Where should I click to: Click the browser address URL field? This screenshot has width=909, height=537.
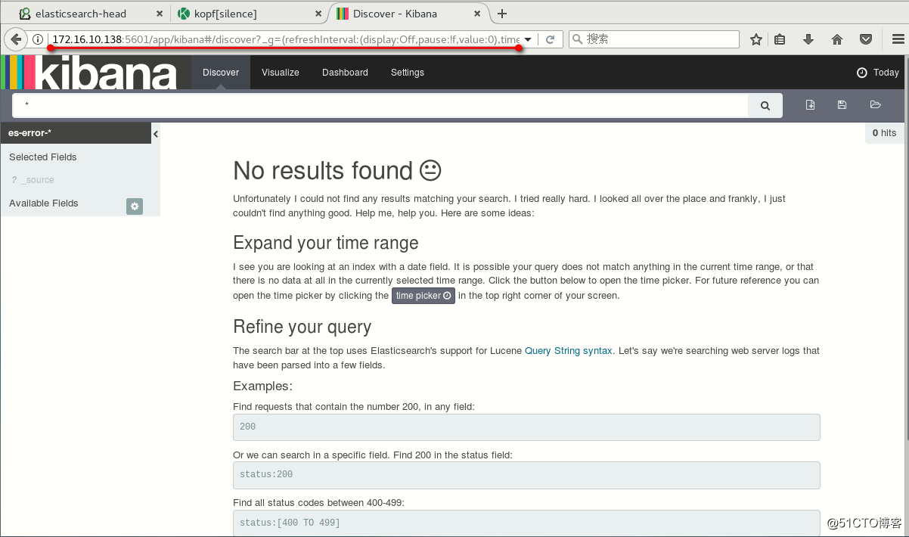[286, 39]
